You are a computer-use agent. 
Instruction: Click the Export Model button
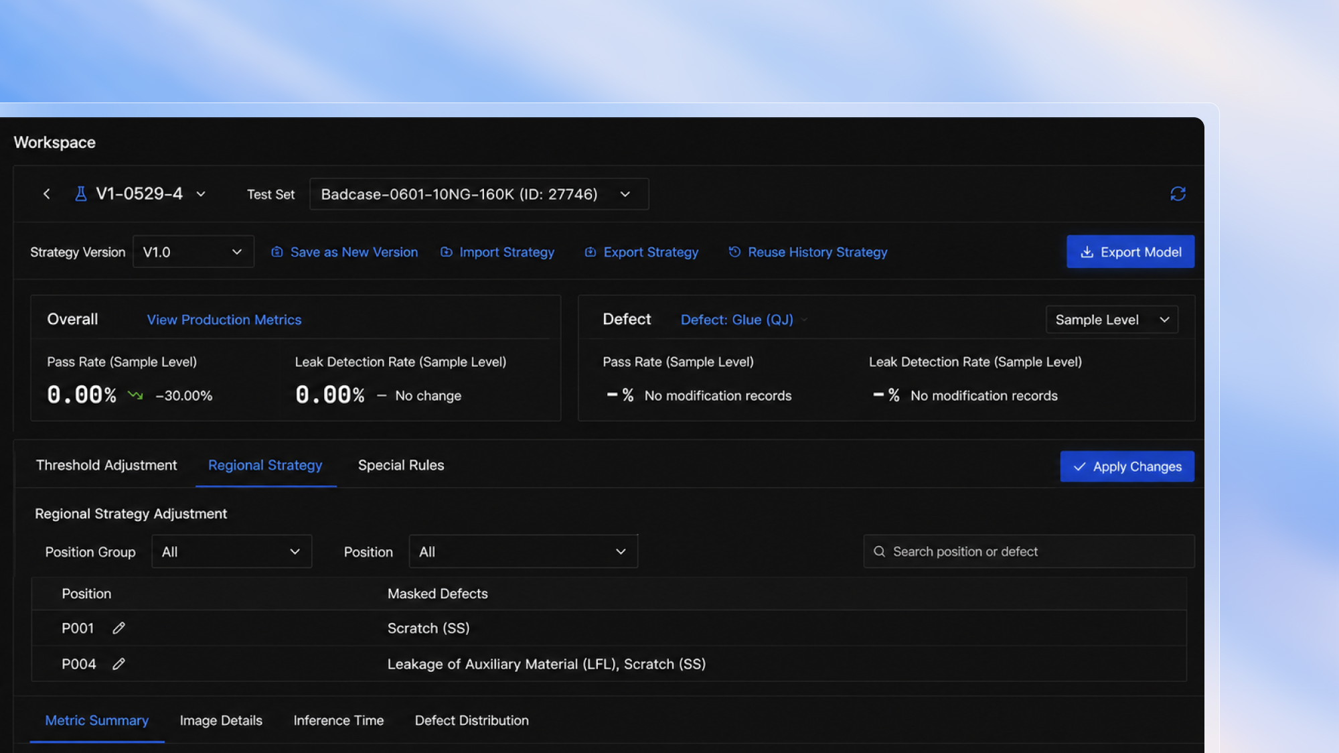tap(1130, 252)
